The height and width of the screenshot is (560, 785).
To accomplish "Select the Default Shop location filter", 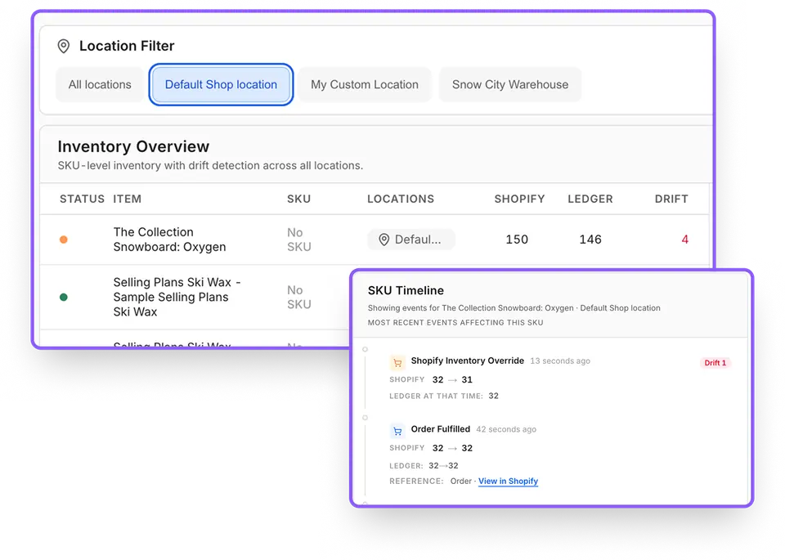I will [221, 84].
